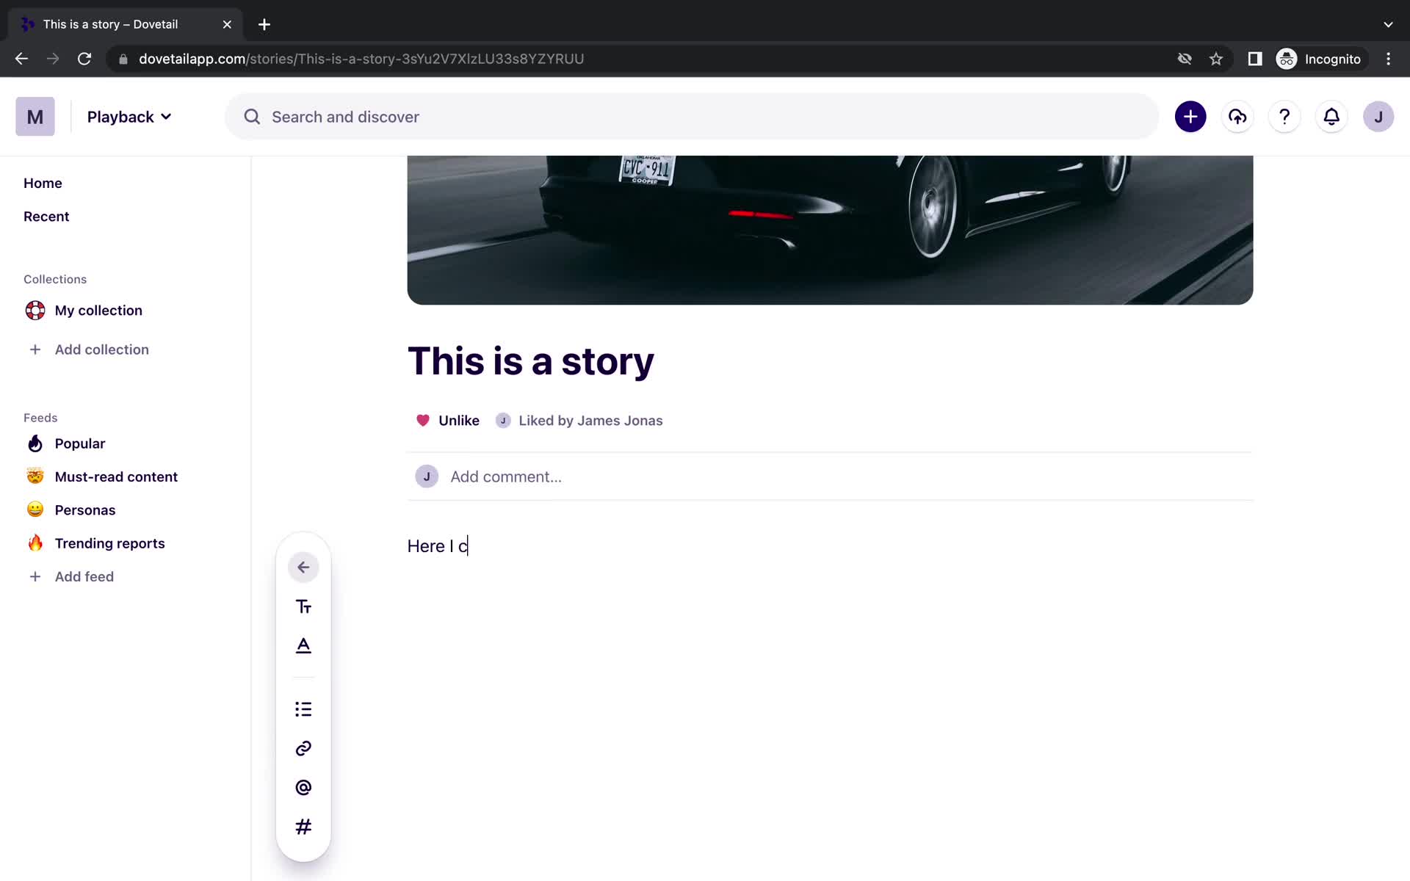Click the mention (@) icon in toolbar
The width and height of the screenshot is (1410, 881).
[x=303, y=788]
